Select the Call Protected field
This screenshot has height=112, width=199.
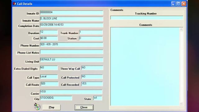(92, 77)
